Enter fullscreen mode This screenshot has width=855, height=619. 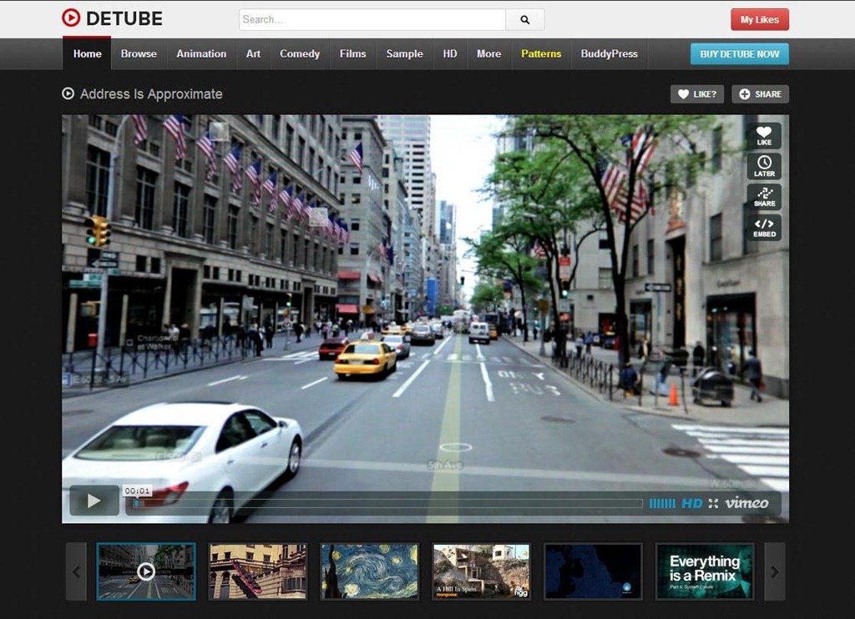[x=713, y=504]
